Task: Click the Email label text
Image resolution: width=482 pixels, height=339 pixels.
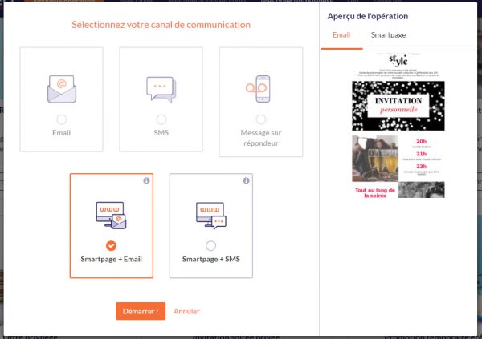Action: [x=62, y=133]
